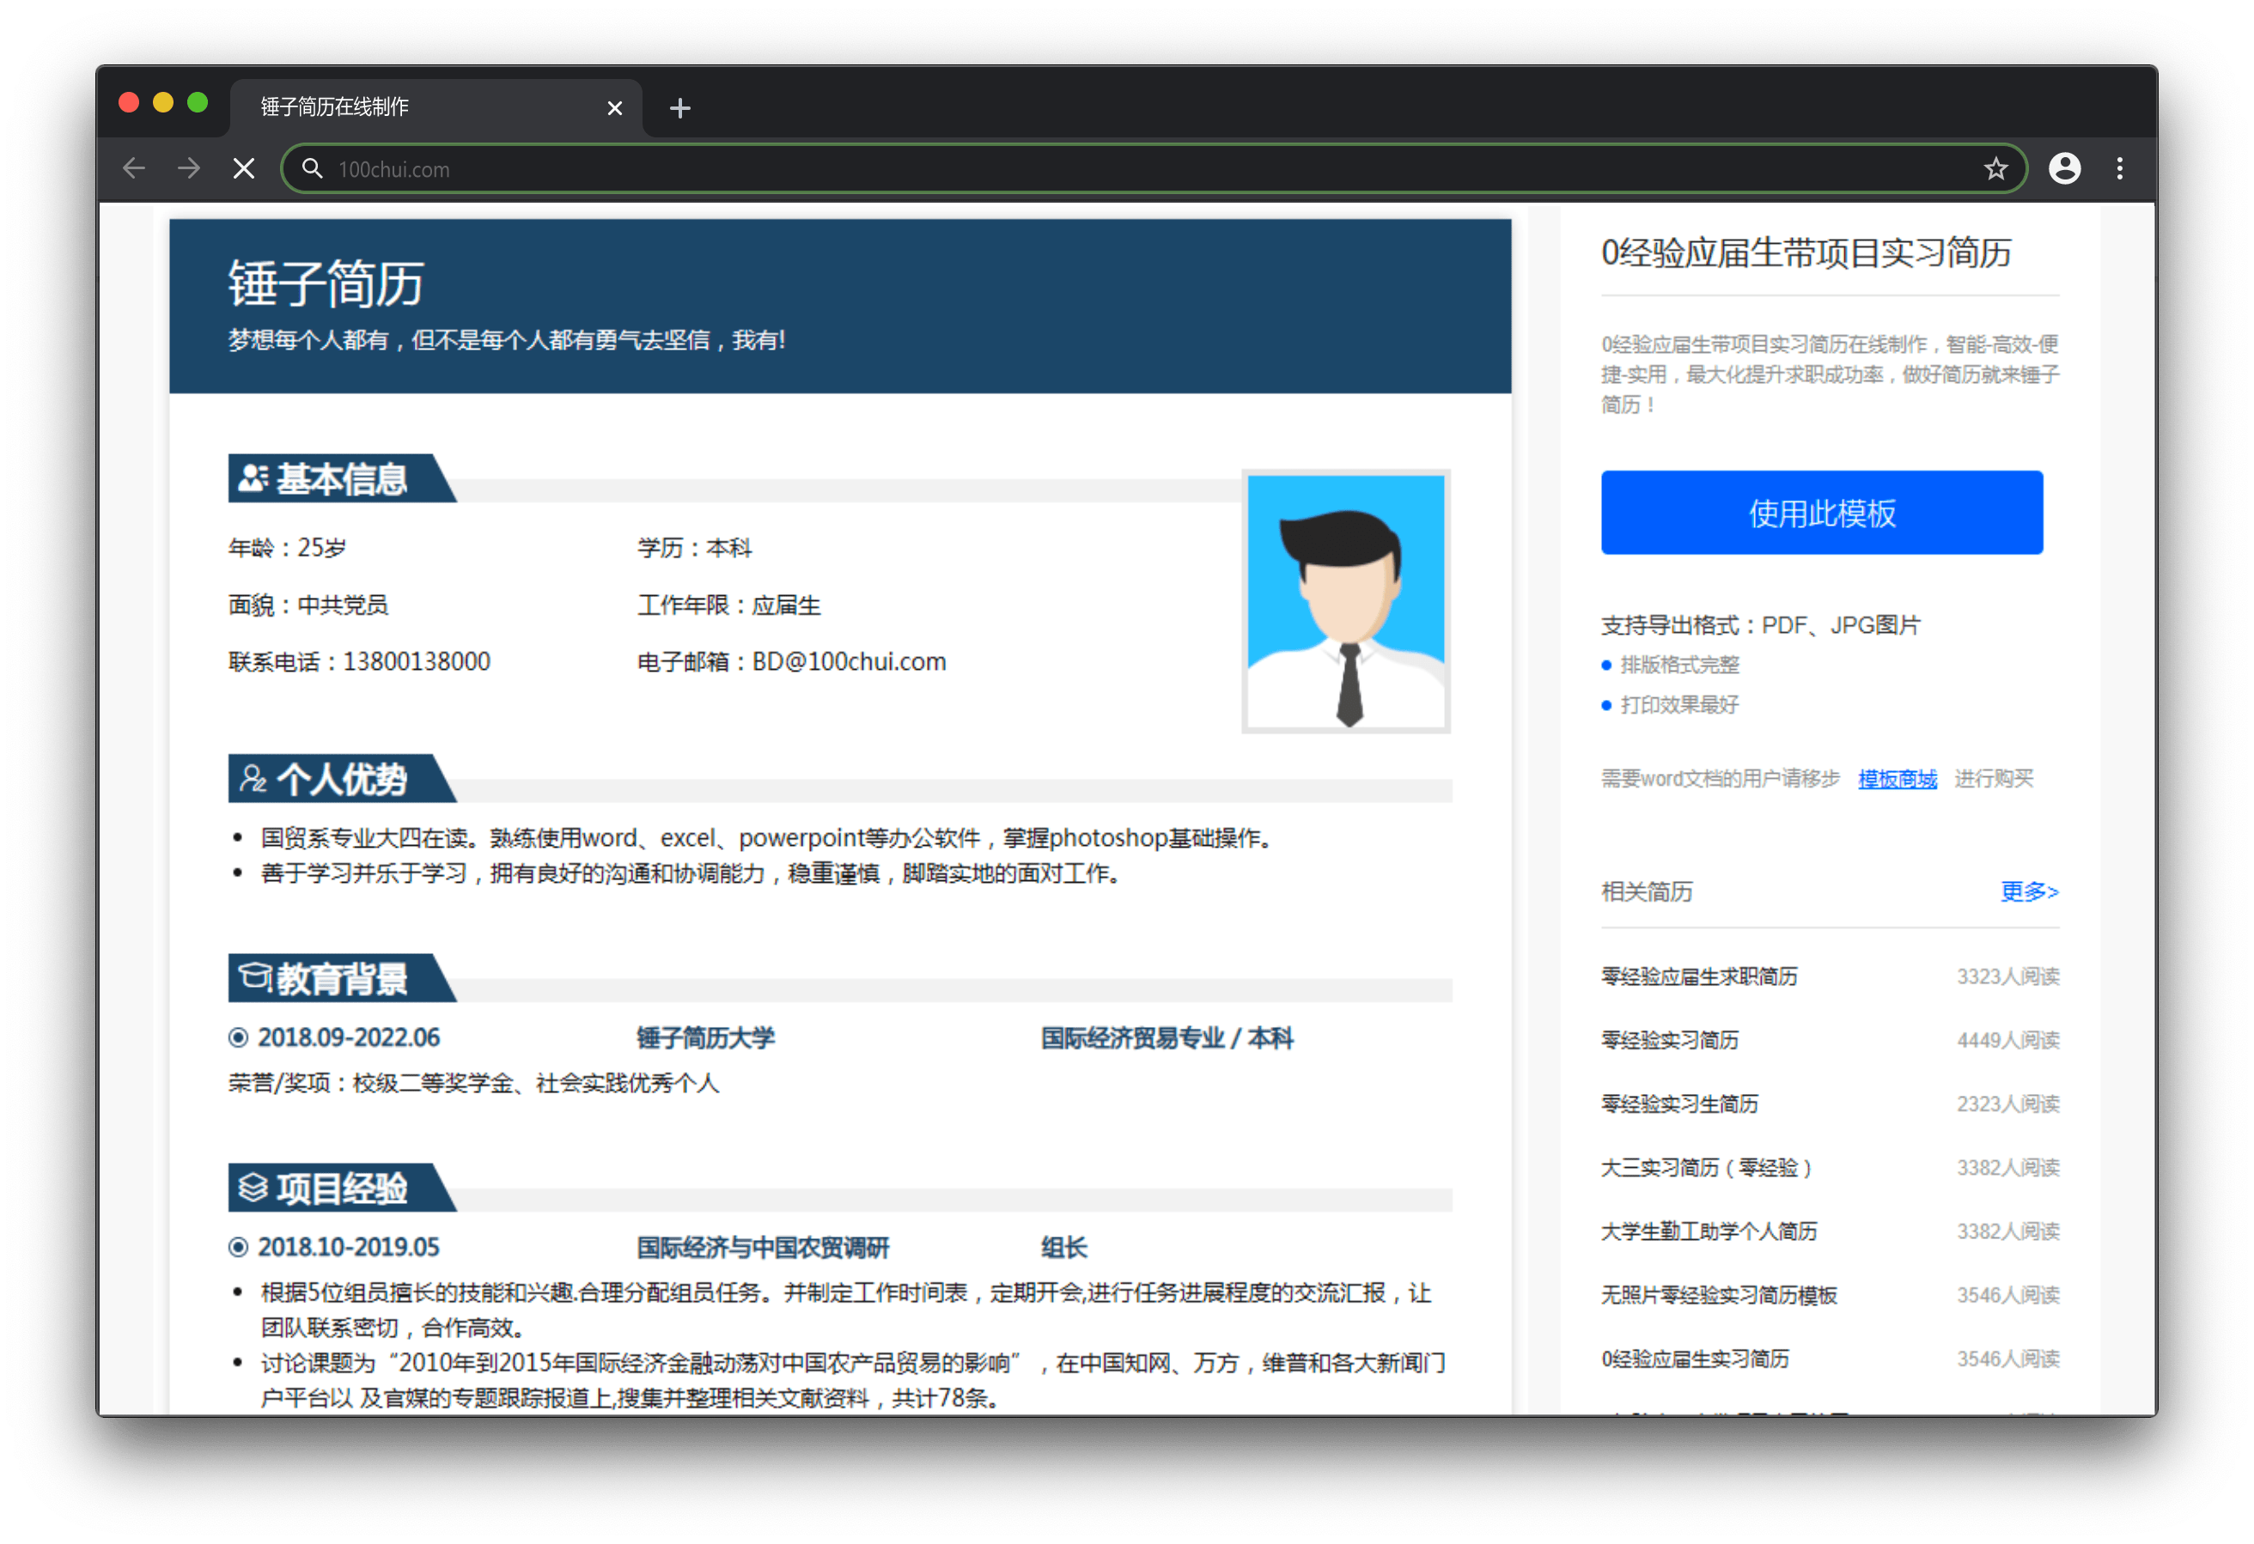The height and width of the screenshot is (1544, 2254).
Task: Click the 面貌：中共党员 text
Action: (308, 605)
